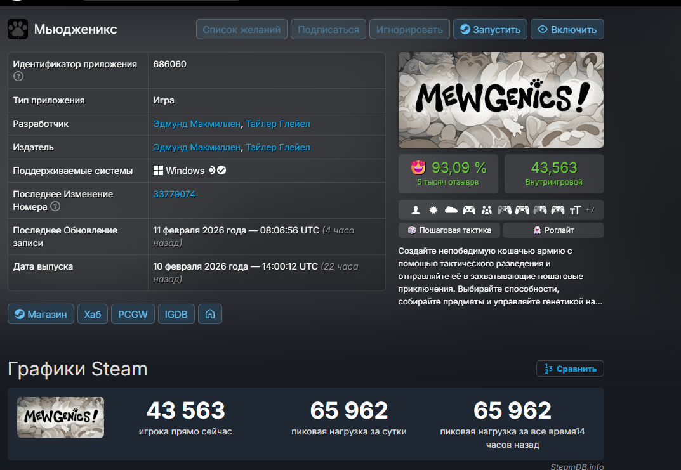
Task: Add game via Список желаний button
Action: pyautogui.click(x=241, y=30)
